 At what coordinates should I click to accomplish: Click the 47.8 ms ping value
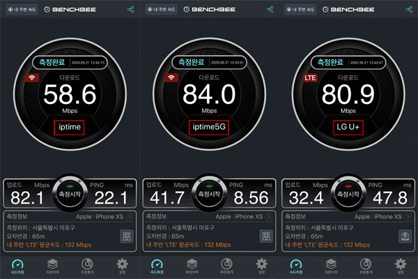390,198
